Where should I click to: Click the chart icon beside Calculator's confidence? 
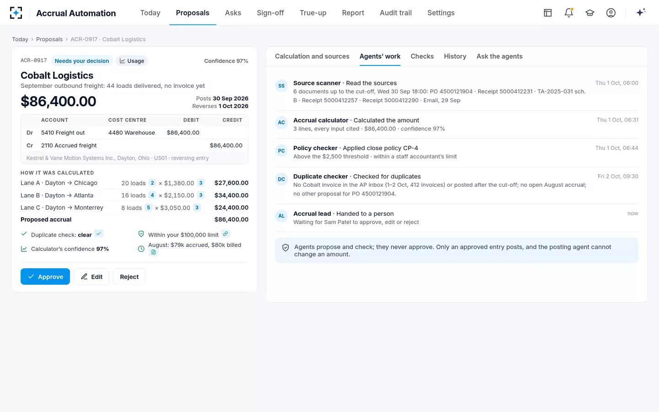(24, 249)
